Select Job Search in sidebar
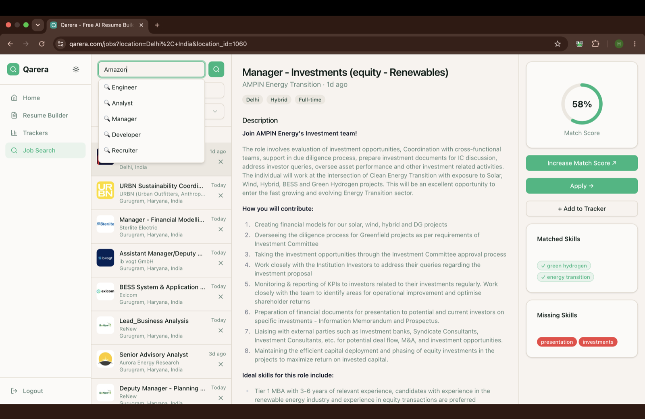The width and height of the screenshot is (645, 419). point(46,150)
